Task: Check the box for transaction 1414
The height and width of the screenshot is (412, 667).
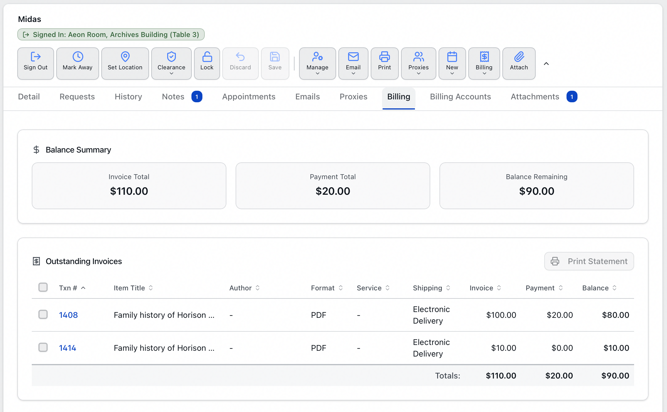Action: [x=43, y=348]
